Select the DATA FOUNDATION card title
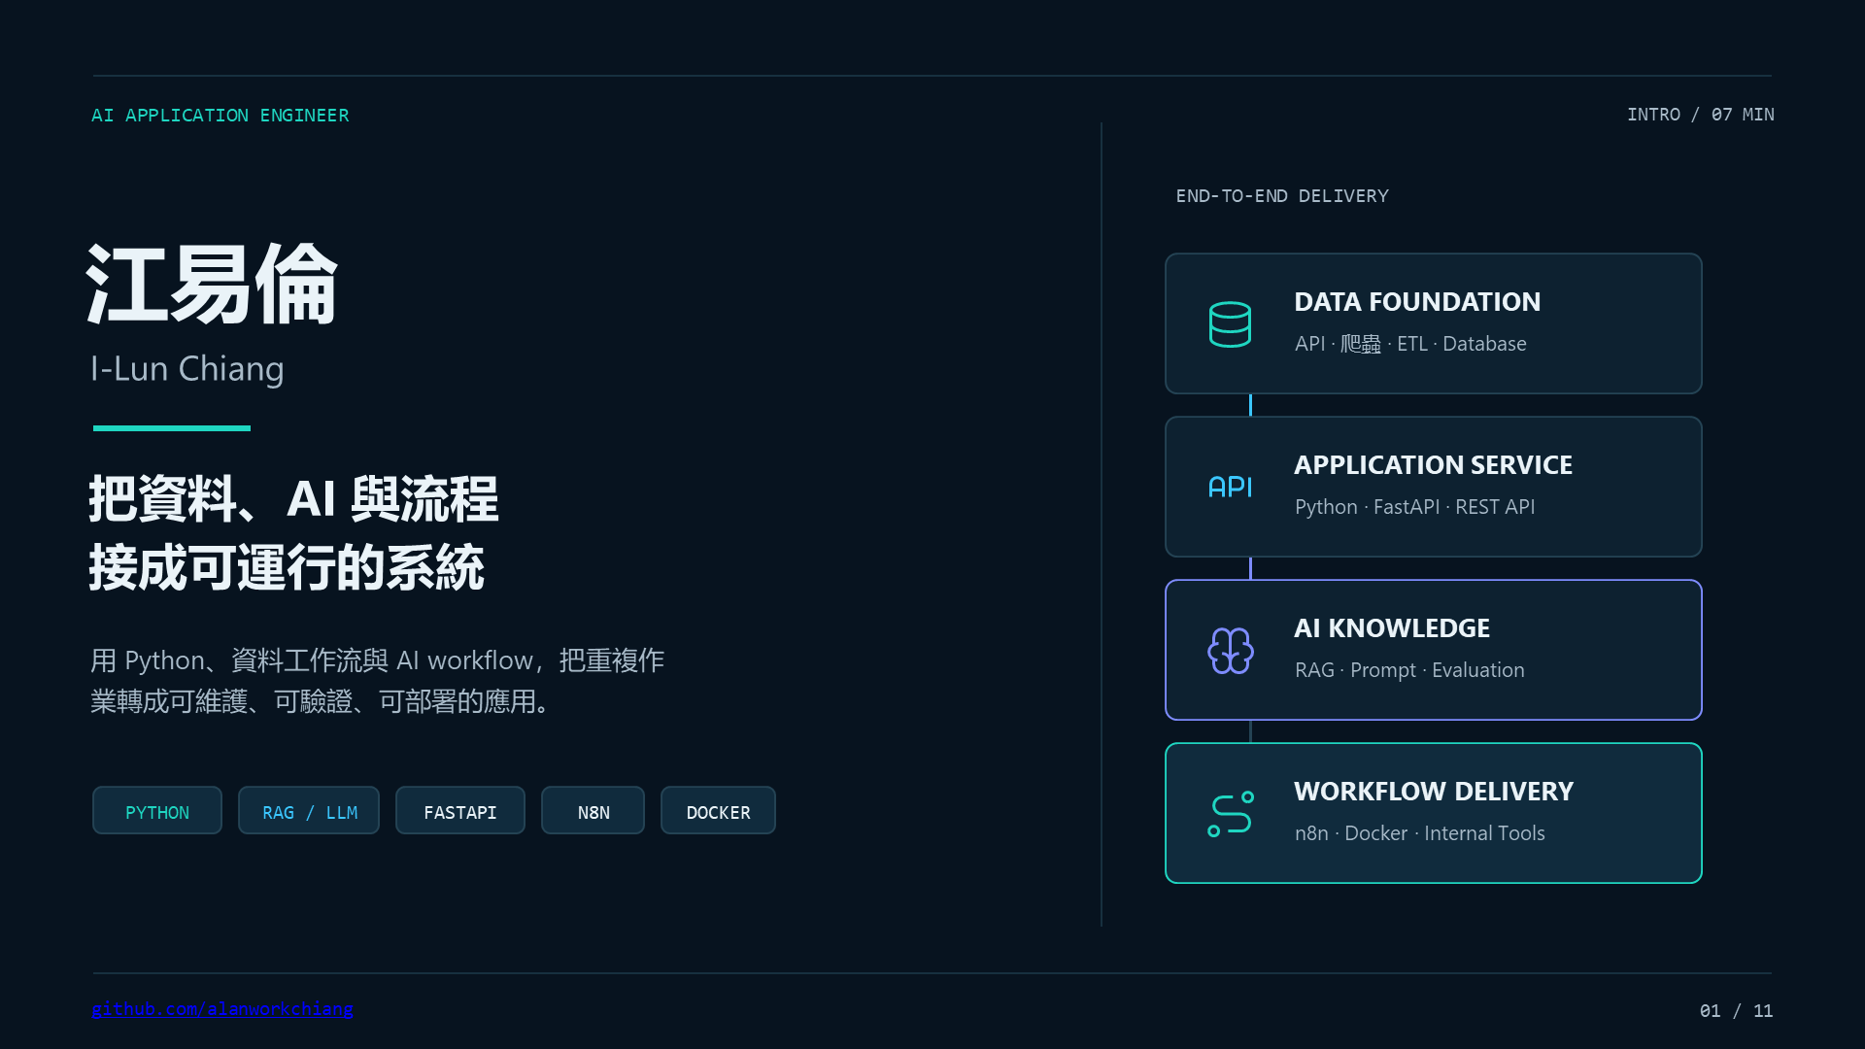 [1417, 302]
